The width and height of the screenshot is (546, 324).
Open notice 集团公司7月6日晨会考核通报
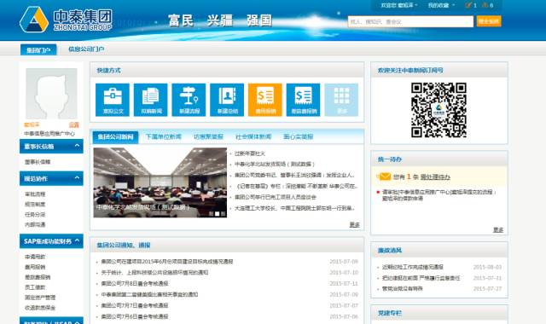135,316
